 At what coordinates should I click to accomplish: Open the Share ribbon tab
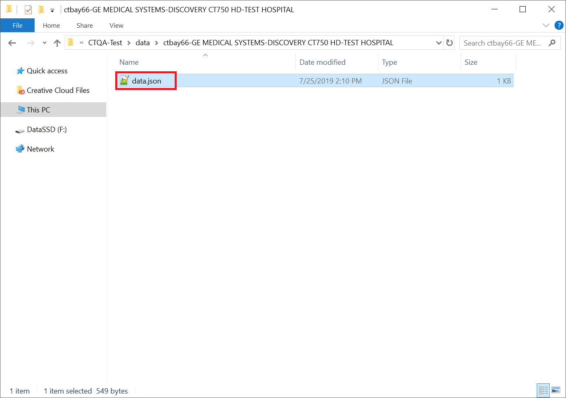[85, 25]
